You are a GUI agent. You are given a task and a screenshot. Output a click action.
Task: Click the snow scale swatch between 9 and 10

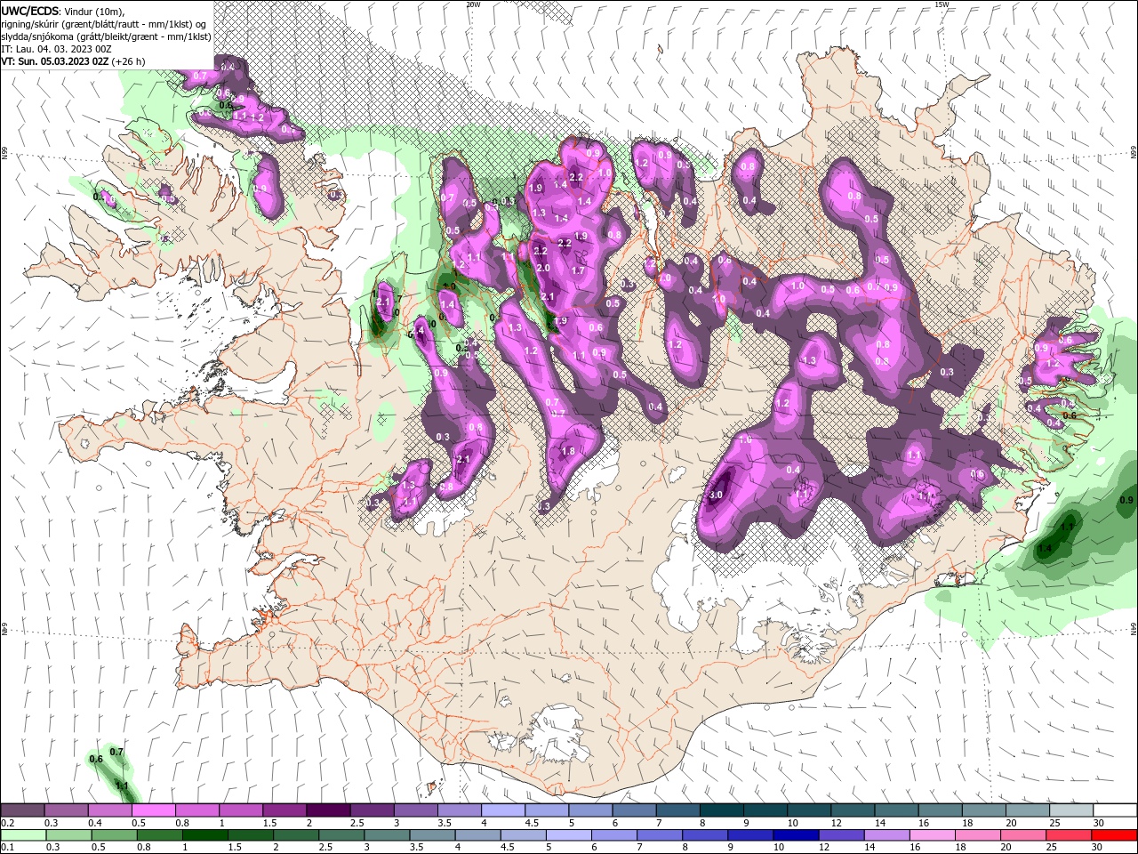765,810
